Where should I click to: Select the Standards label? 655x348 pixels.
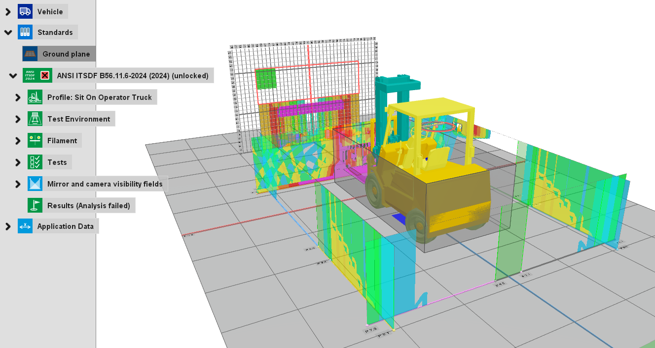pyautogui.click(x=55, y=32)
